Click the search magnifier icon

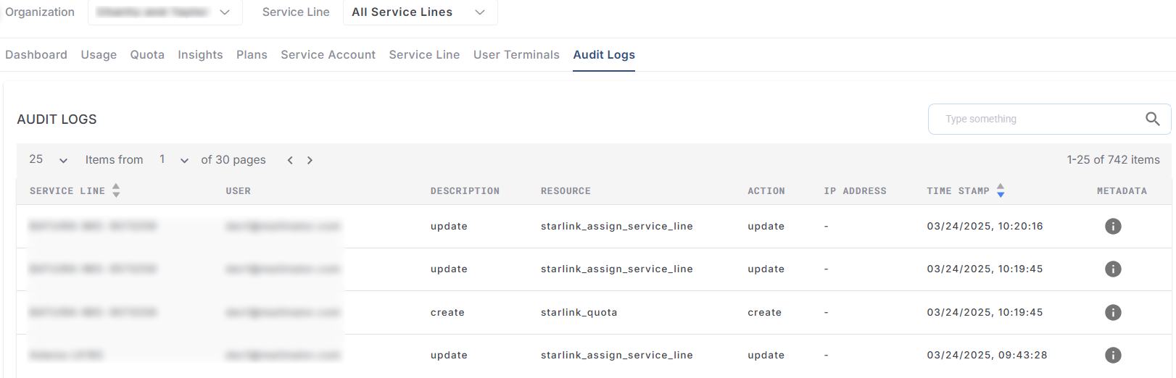point(1152,119)
